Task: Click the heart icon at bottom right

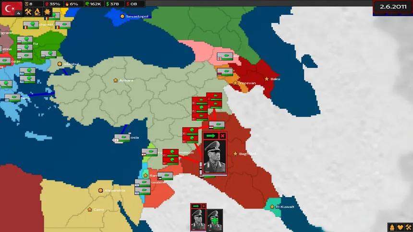Action: point(401,227)
